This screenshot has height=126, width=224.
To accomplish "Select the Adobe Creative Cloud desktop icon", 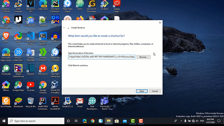I will [x=117, y=6].
